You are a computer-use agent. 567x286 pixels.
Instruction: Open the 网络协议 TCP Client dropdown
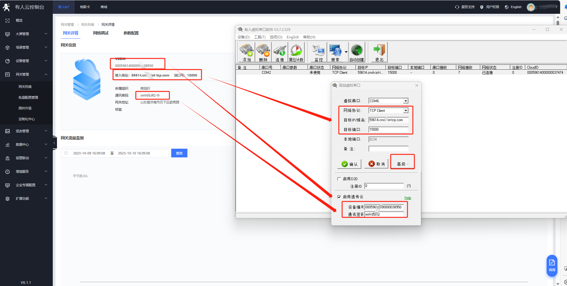coord(406,111)
